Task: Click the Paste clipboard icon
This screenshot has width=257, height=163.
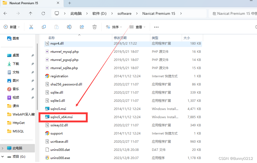Action: [56, 27]
